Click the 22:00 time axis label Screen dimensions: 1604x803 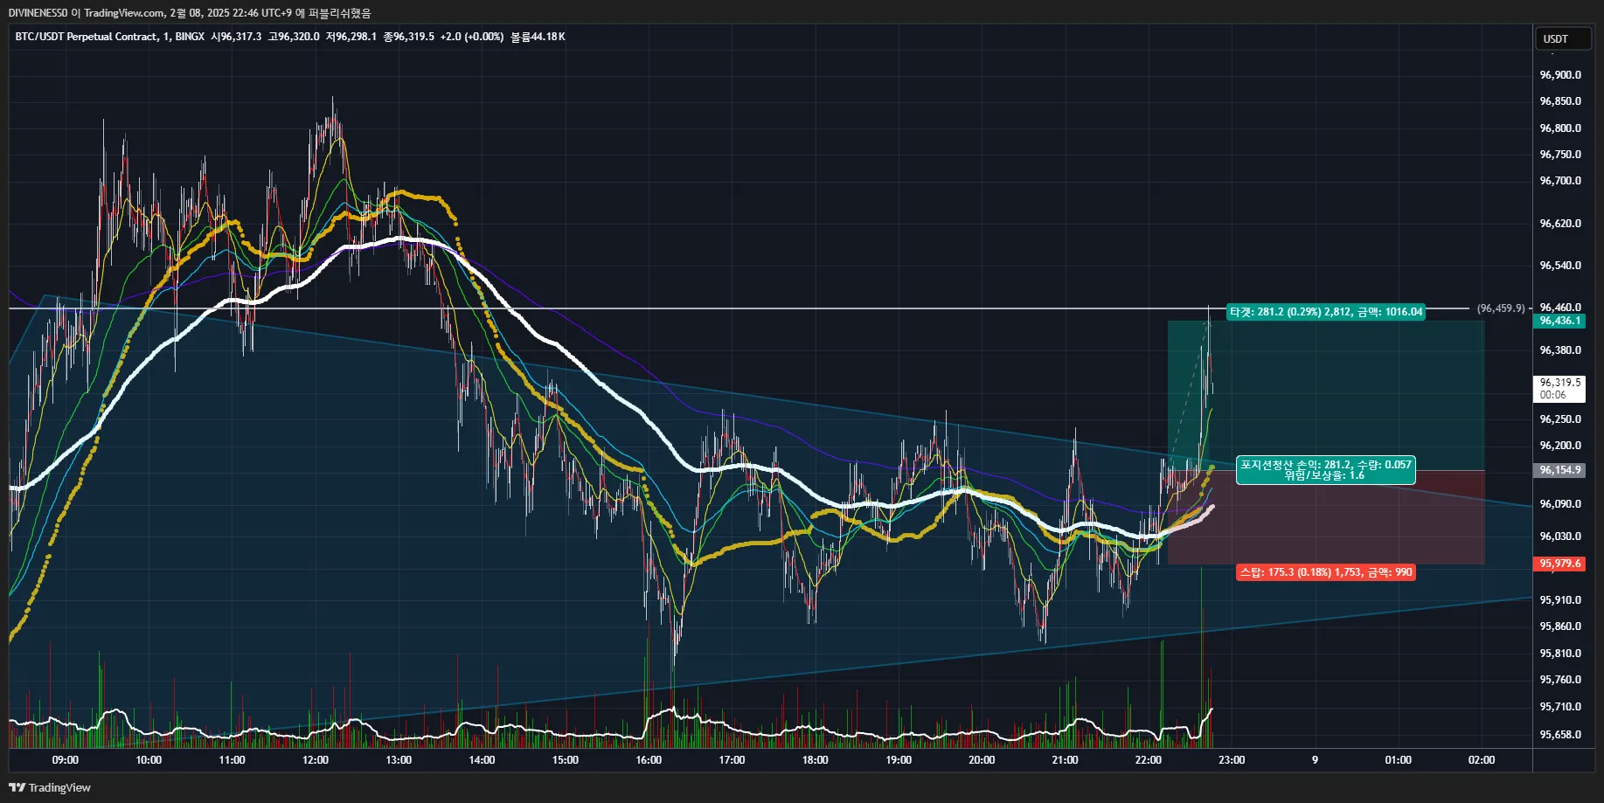click(x=1149, y=760)
